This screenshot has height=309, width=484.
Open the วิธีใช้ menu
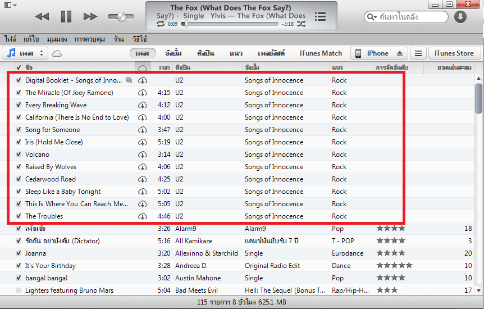[140, 39]
